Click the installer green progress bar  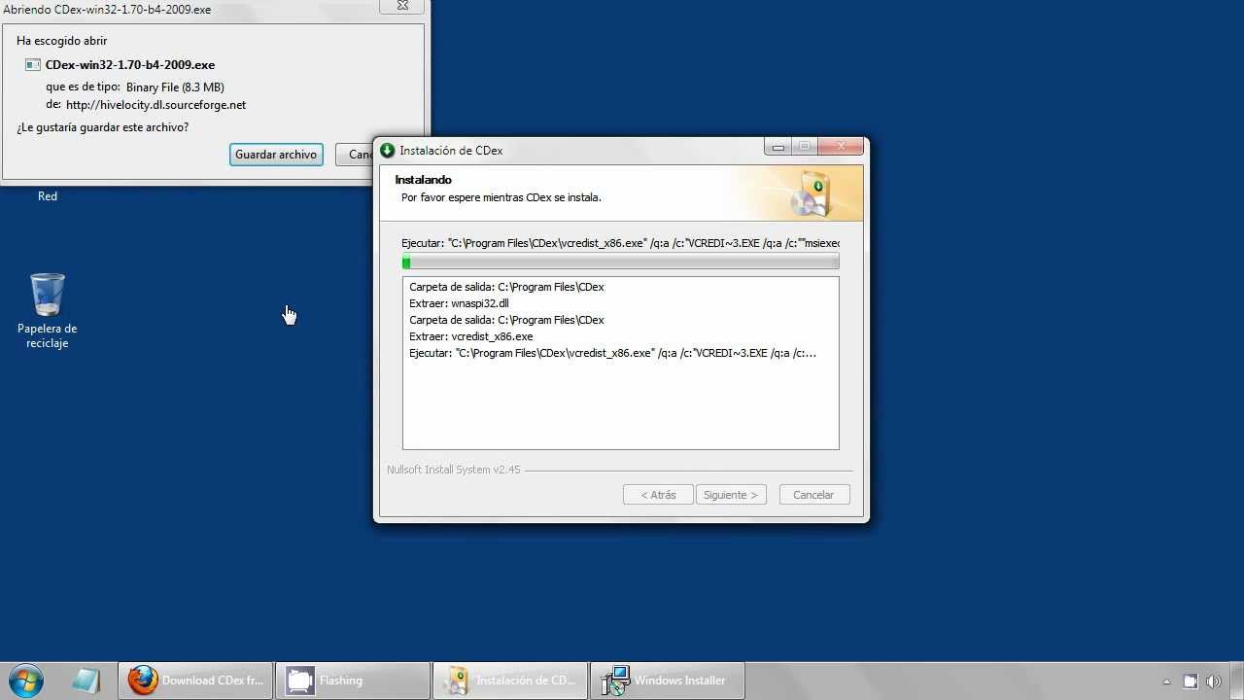[x=620, y=262]
